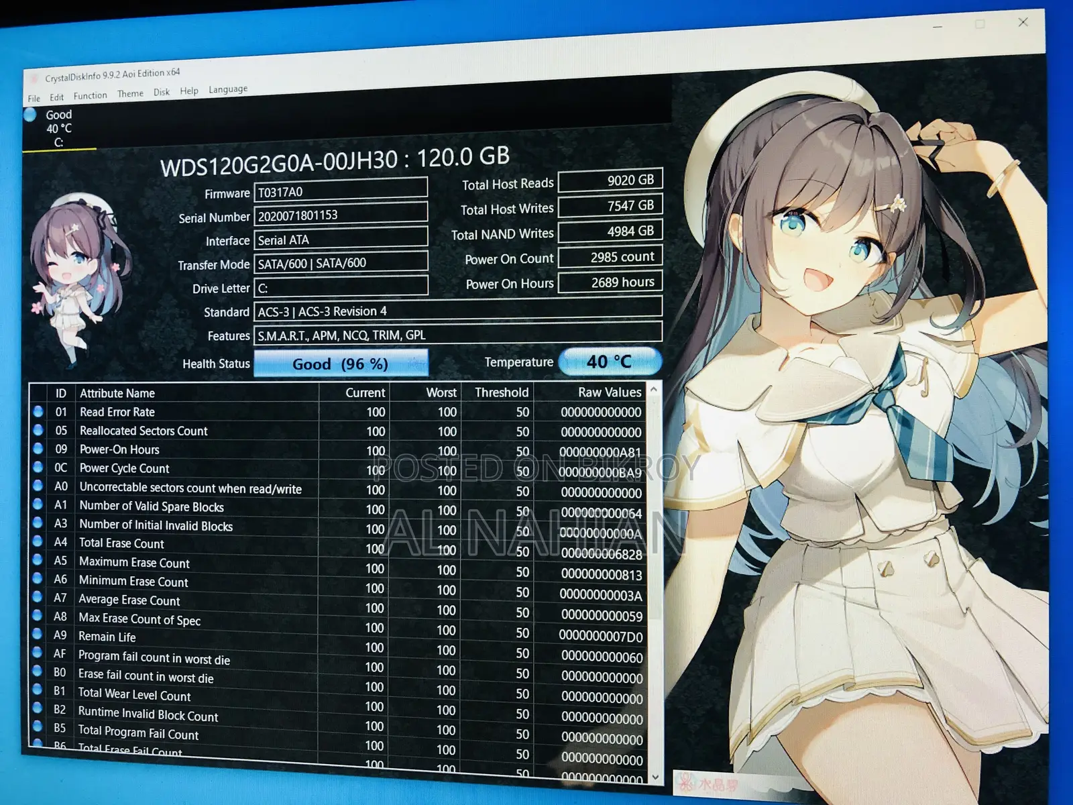Viewport: 1073px width, 805px height.
Task: Open the Help menu
Action: coord(189,91)
